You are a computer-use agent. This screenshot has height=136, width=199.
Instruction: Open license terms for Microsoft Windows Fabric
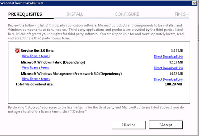point(36,68)
